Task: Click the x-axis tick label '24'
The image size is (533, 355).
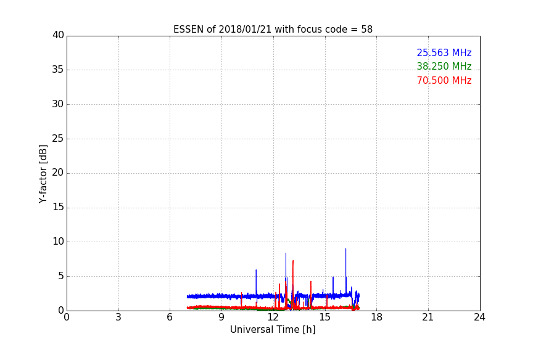Action: tap(479, 317)
